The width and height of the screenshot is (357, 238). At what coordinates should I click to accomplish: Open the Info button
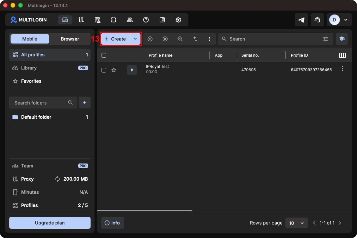point(112,223)
